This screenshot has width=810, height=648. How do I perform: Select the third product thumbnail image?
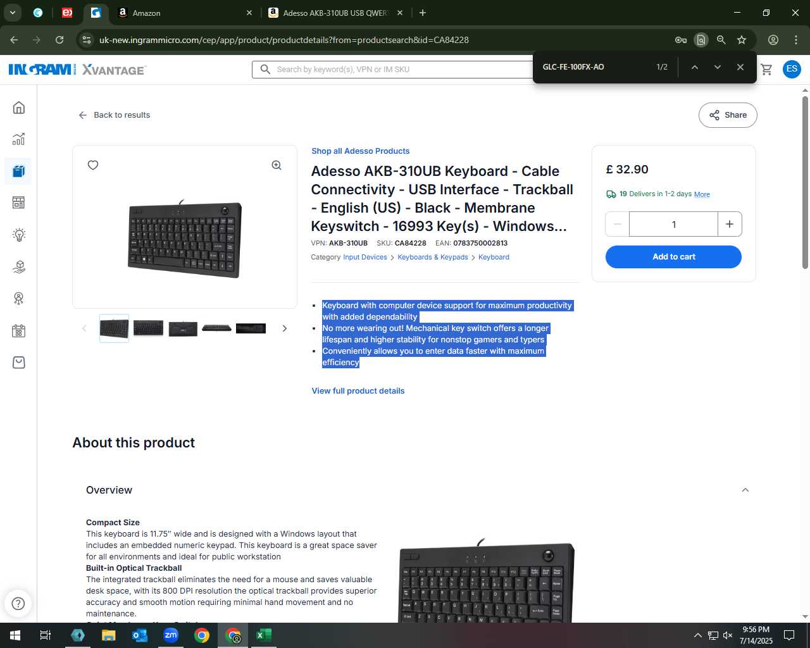[x=183, y=328]
